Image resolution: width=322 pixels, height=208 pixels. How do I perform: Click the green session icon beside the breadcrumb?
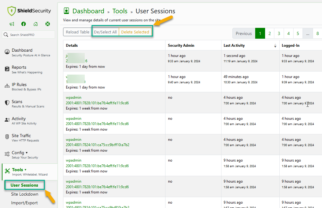click(x=66, y=11)
